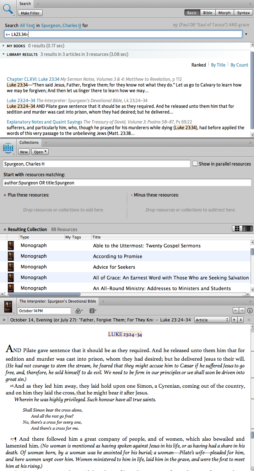Click the author:Spurgeon rule input field
254x471 pixels.
(x=127, y=183)
